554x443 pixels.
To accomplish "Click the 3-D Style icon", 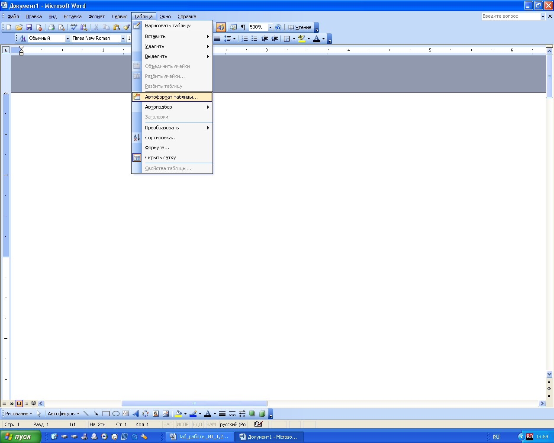I will [x=262, y=414].
